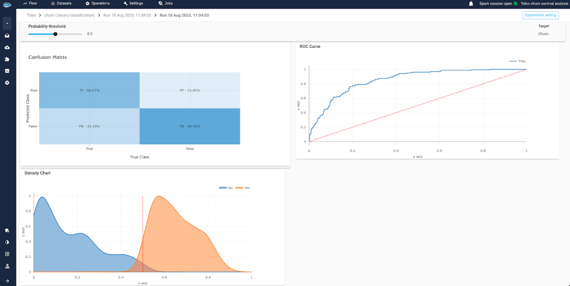Screen dimensions: 570x286
Task: Switch to the Datasets tab
Action: coord(61,4)
